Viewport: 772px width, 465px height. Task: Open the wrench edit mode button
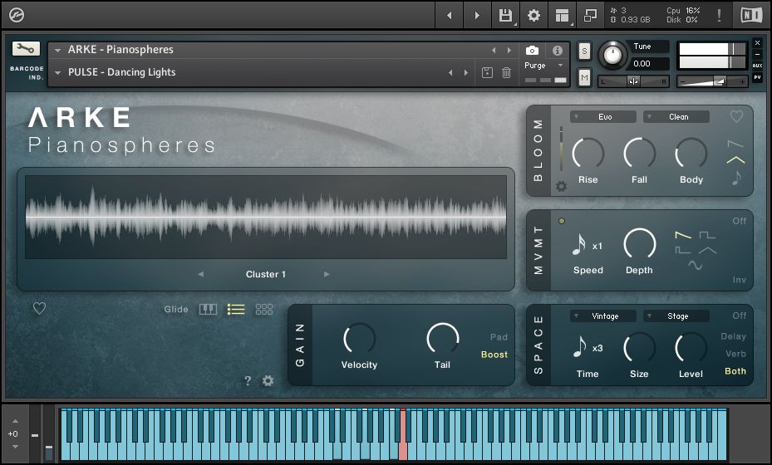tap(26, 48)
